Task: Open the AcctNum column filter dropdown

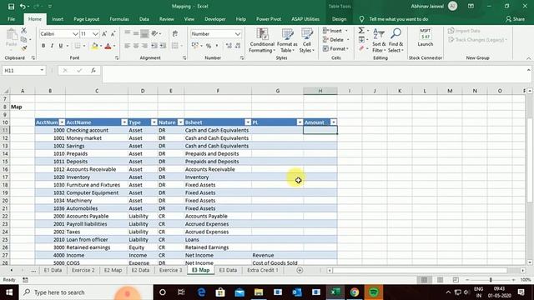Action: (62, 122)
